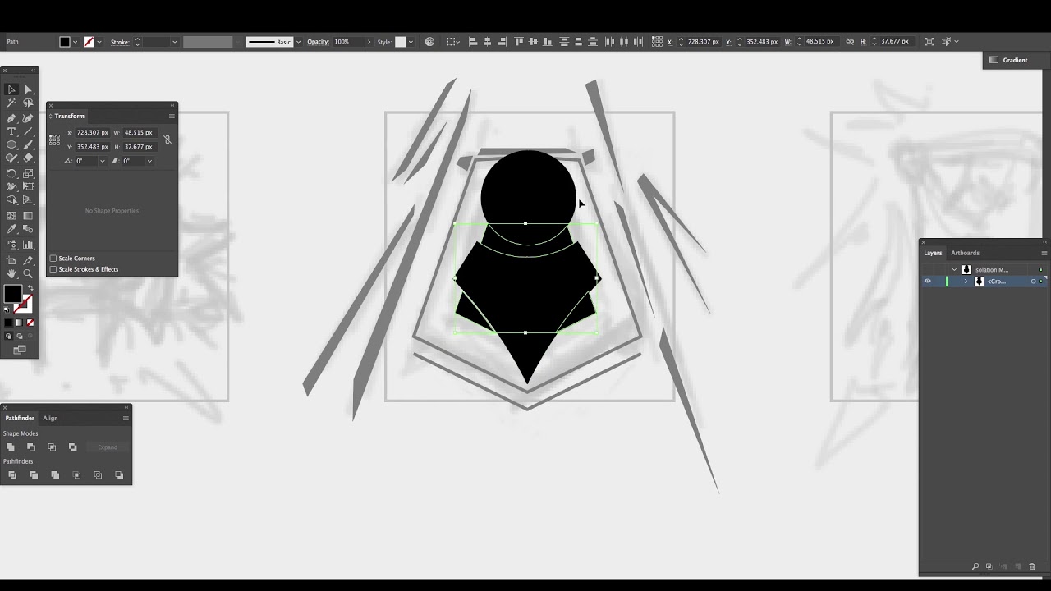Image resolution: width=1051 pixels, height=591 pixels.
Task: Select the Zoom tool
Action: (28, 273)
